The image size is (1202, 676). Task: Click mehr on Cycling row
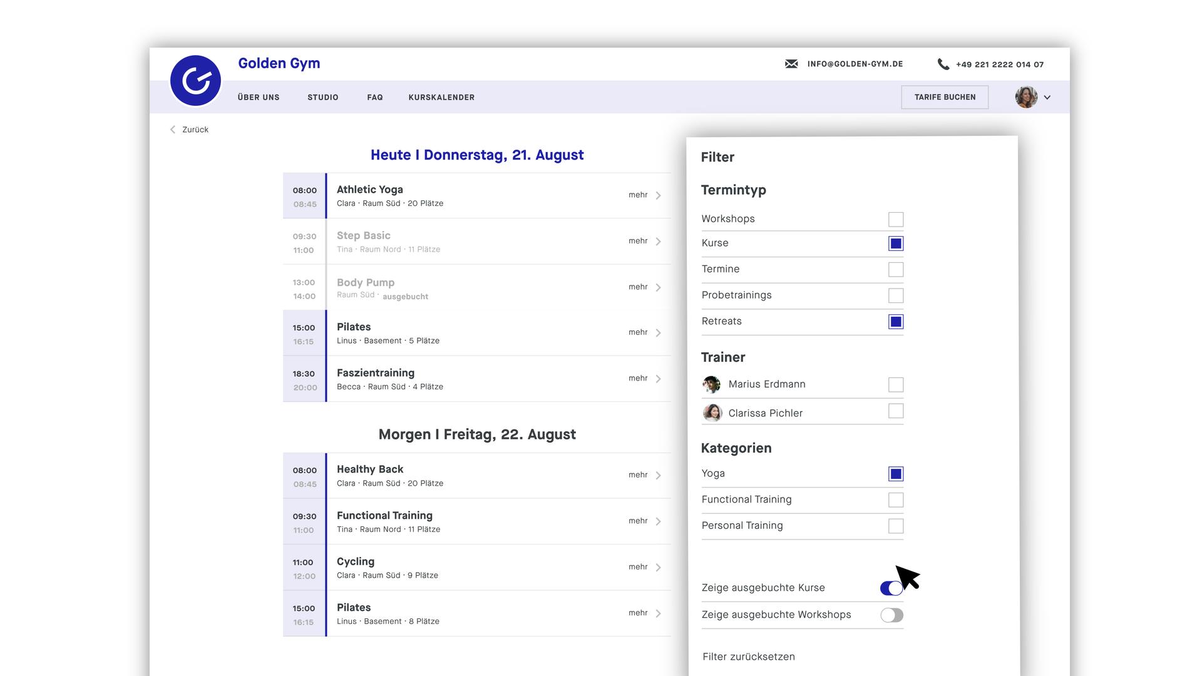click(x=638, y=567)
